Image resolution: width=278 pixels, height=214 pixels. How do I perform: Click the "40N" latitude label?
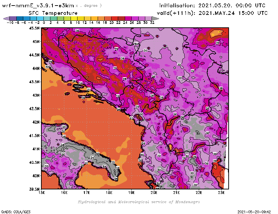(x=36, y=176)
